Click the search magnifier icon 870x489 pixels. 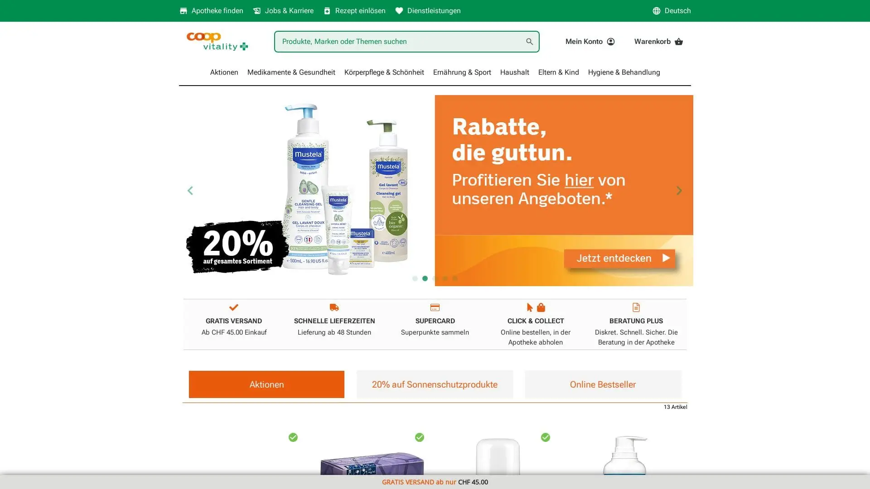click(x=529, y=42)
